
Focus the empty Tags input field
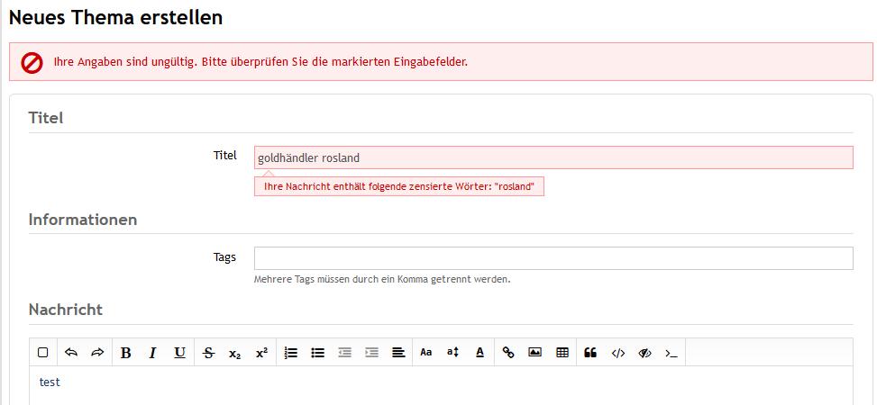coord(553,258)
